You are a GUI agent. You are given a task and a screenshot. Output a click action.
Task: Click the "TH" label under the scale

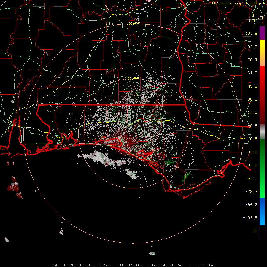tap(255, 231)
